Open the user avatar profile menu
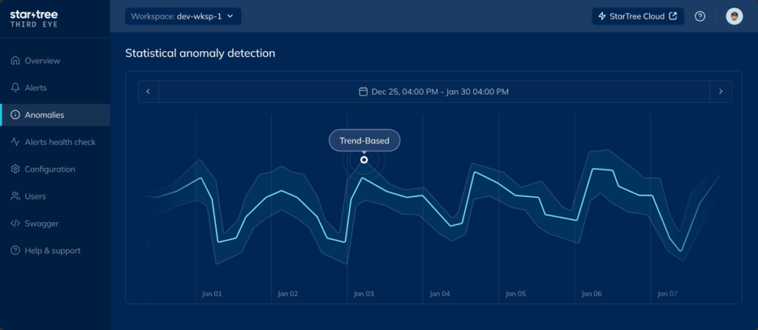758x330 pixels. (x=734, y=16)
